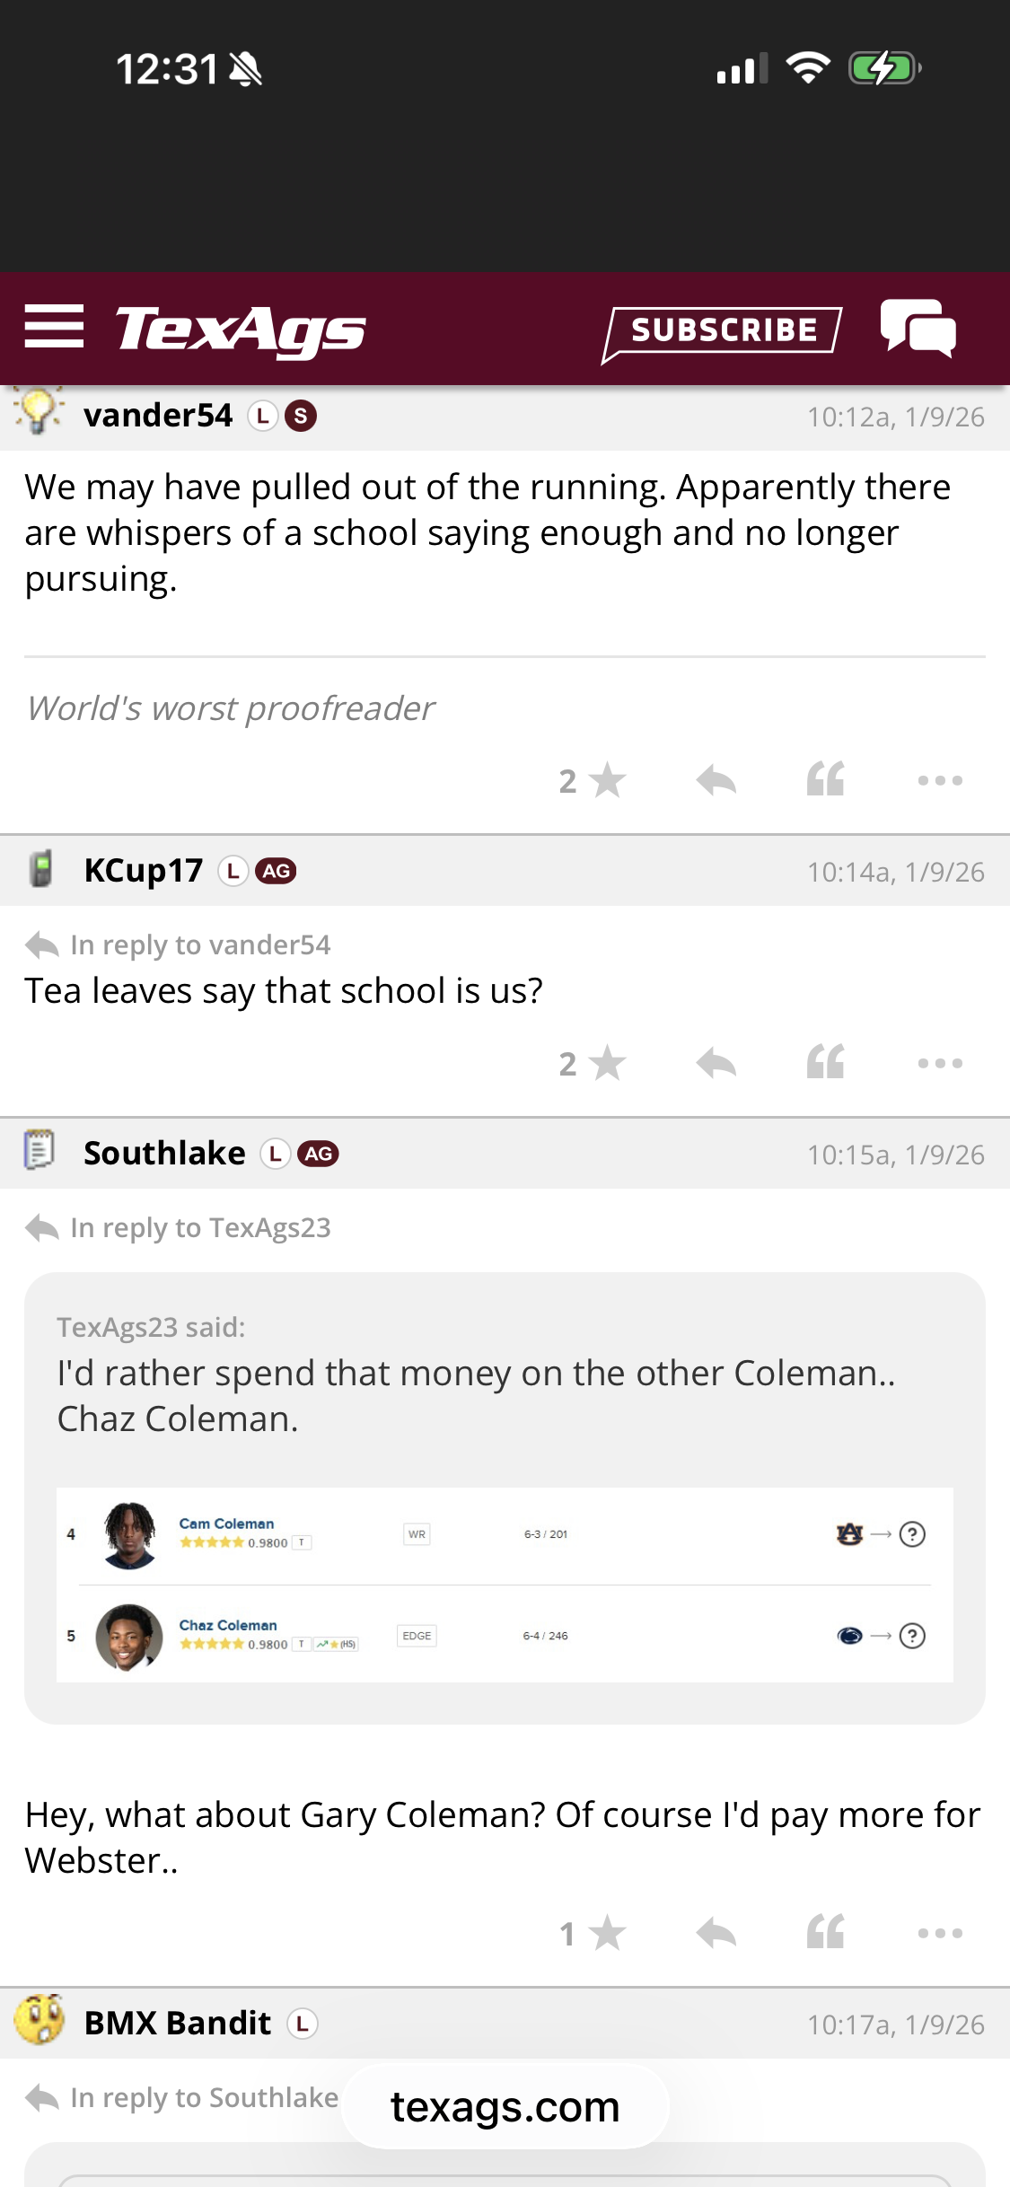Open the forum chat bubbles icon
This screenshot has width=1010, height=2187.
[x=918, y=328]
